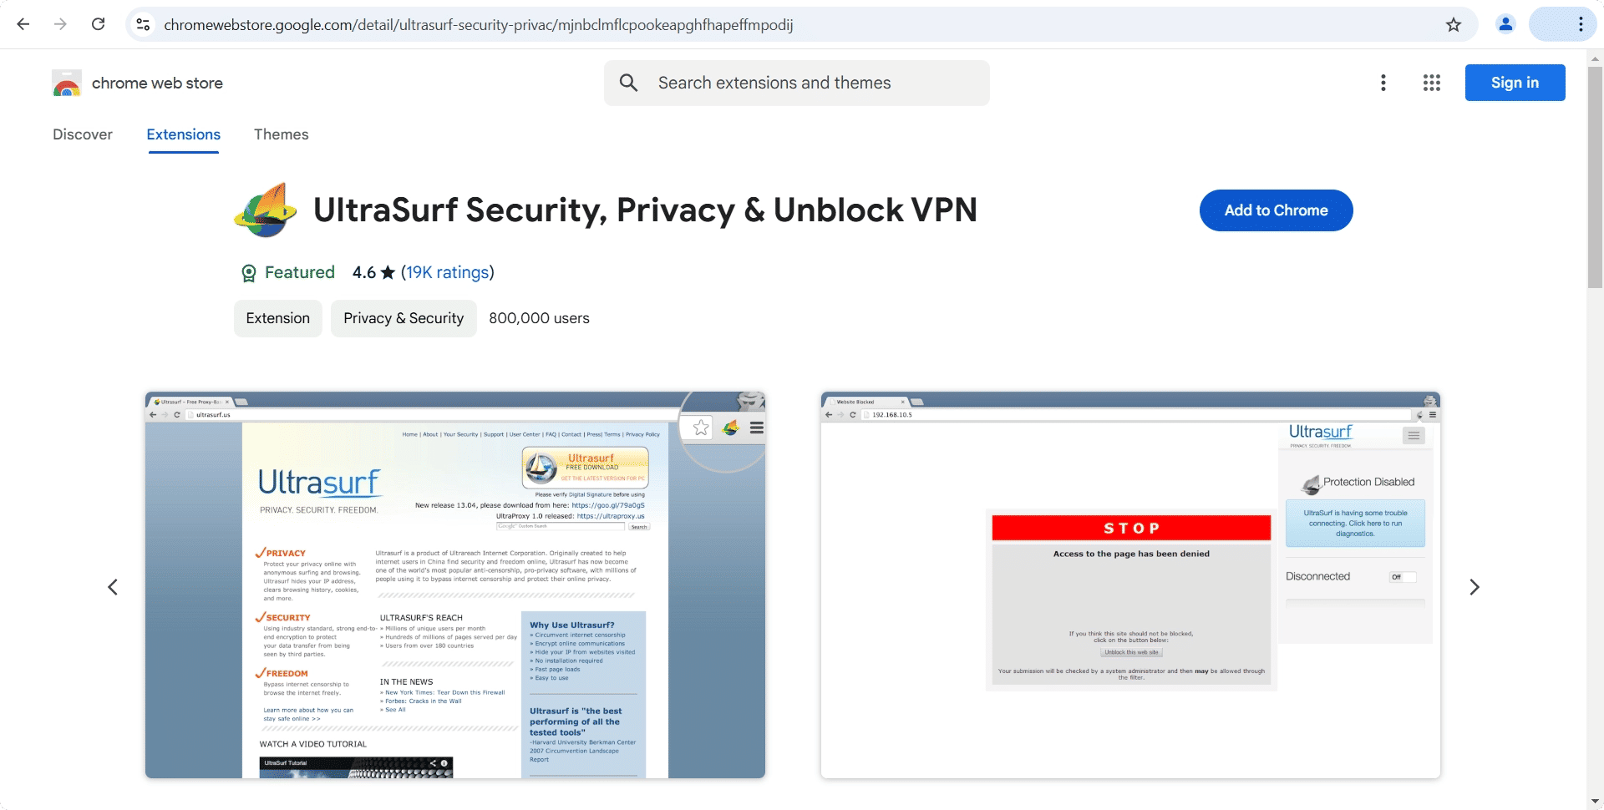Show previous screenshot in carousel
1604x810 pixels.
pyautogui.click(x=113, y=587)
